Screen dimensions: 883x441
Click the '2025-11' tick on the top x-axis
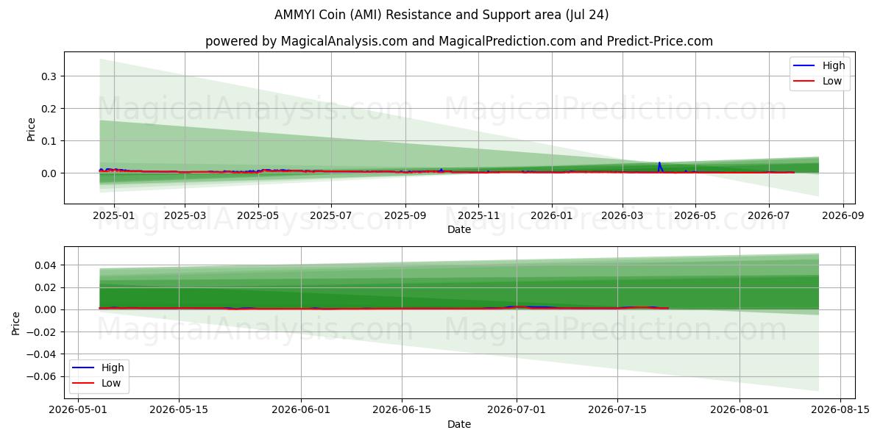tap(479, 216)
